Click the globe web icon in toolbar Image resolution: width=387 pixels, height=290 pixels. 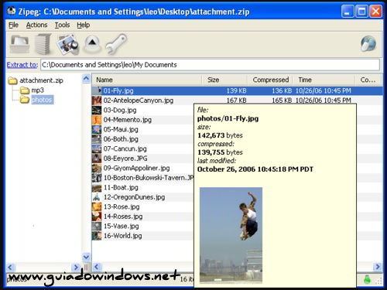point(368,43)
